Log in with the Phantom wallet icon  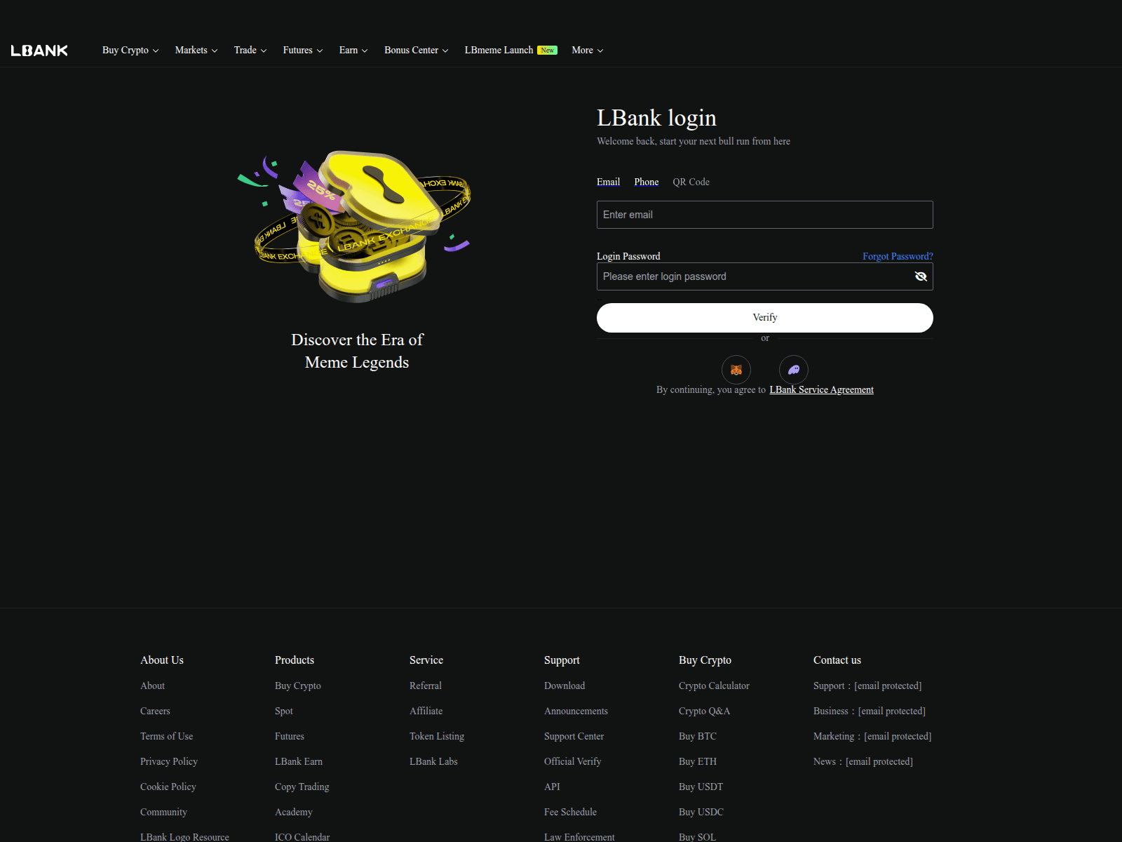tap(794, 370)
